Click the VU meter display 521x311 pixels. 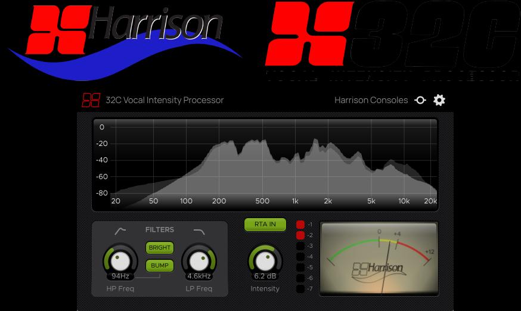coord(379,259)
